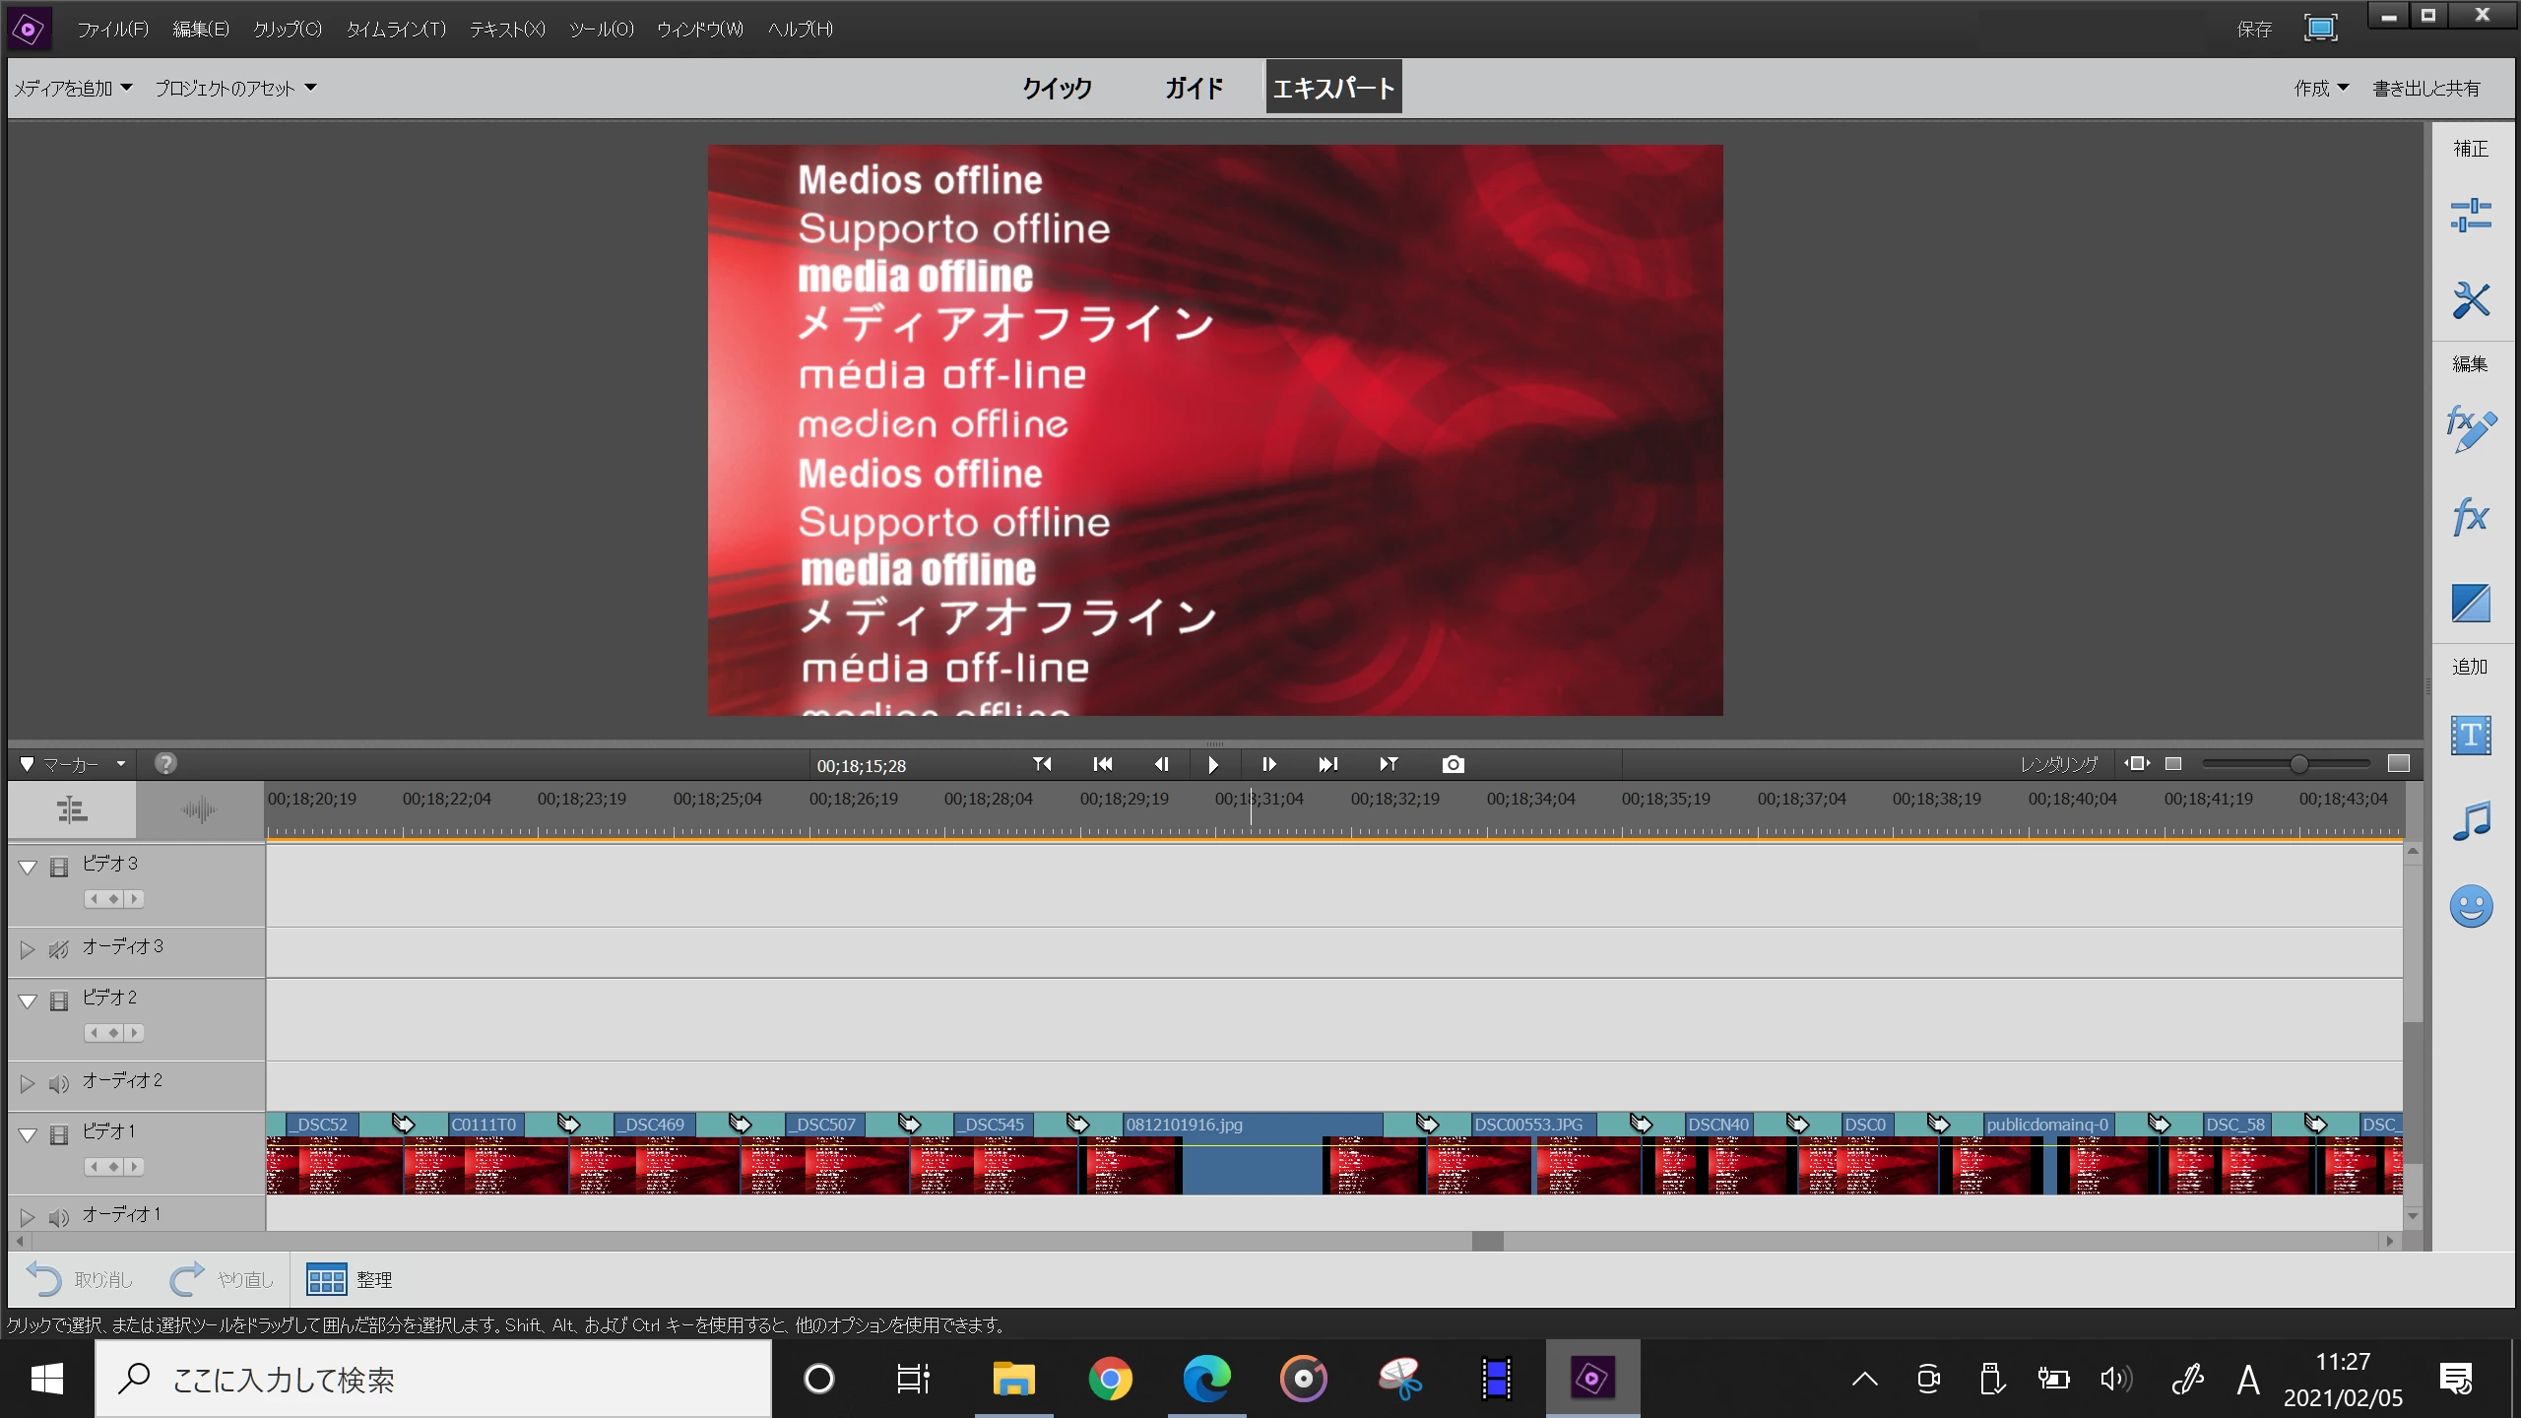The height and width of the screenshot is (1418, 2521).
Task: Open the タイムライン(T) menu
Action: point(396,30)
